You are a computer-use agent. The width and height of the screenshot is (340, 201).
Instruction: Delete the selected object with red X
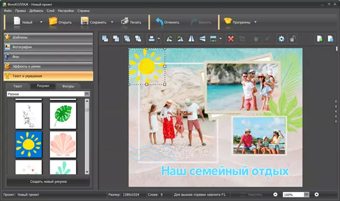[231, 39]
